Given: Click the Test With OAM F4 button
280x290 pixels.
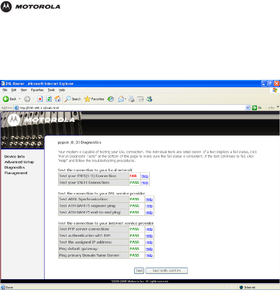Looking at the screenshot, I should click(x=167, y=271).
